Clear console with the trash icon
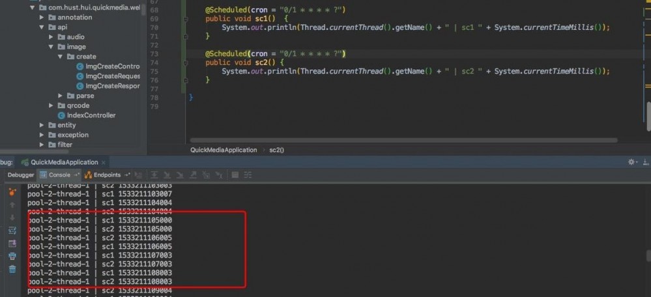Viewport: 651px width, 297px height. tap(12, 269)
